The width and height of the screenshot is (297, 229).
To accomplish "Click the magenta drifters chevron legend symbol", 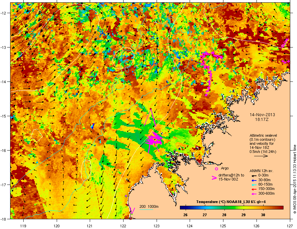I will pos(214,178).
